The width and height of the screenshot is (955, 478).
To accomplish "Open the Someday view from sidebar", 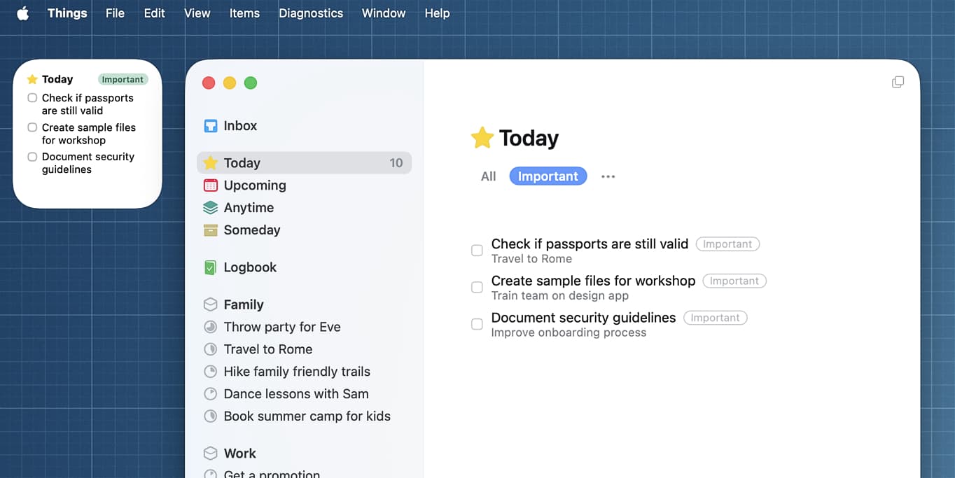I will coord(249,230).
